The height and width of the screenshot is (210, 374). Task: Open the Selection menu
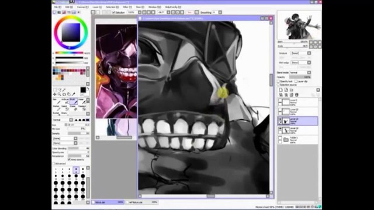[112, 7]
